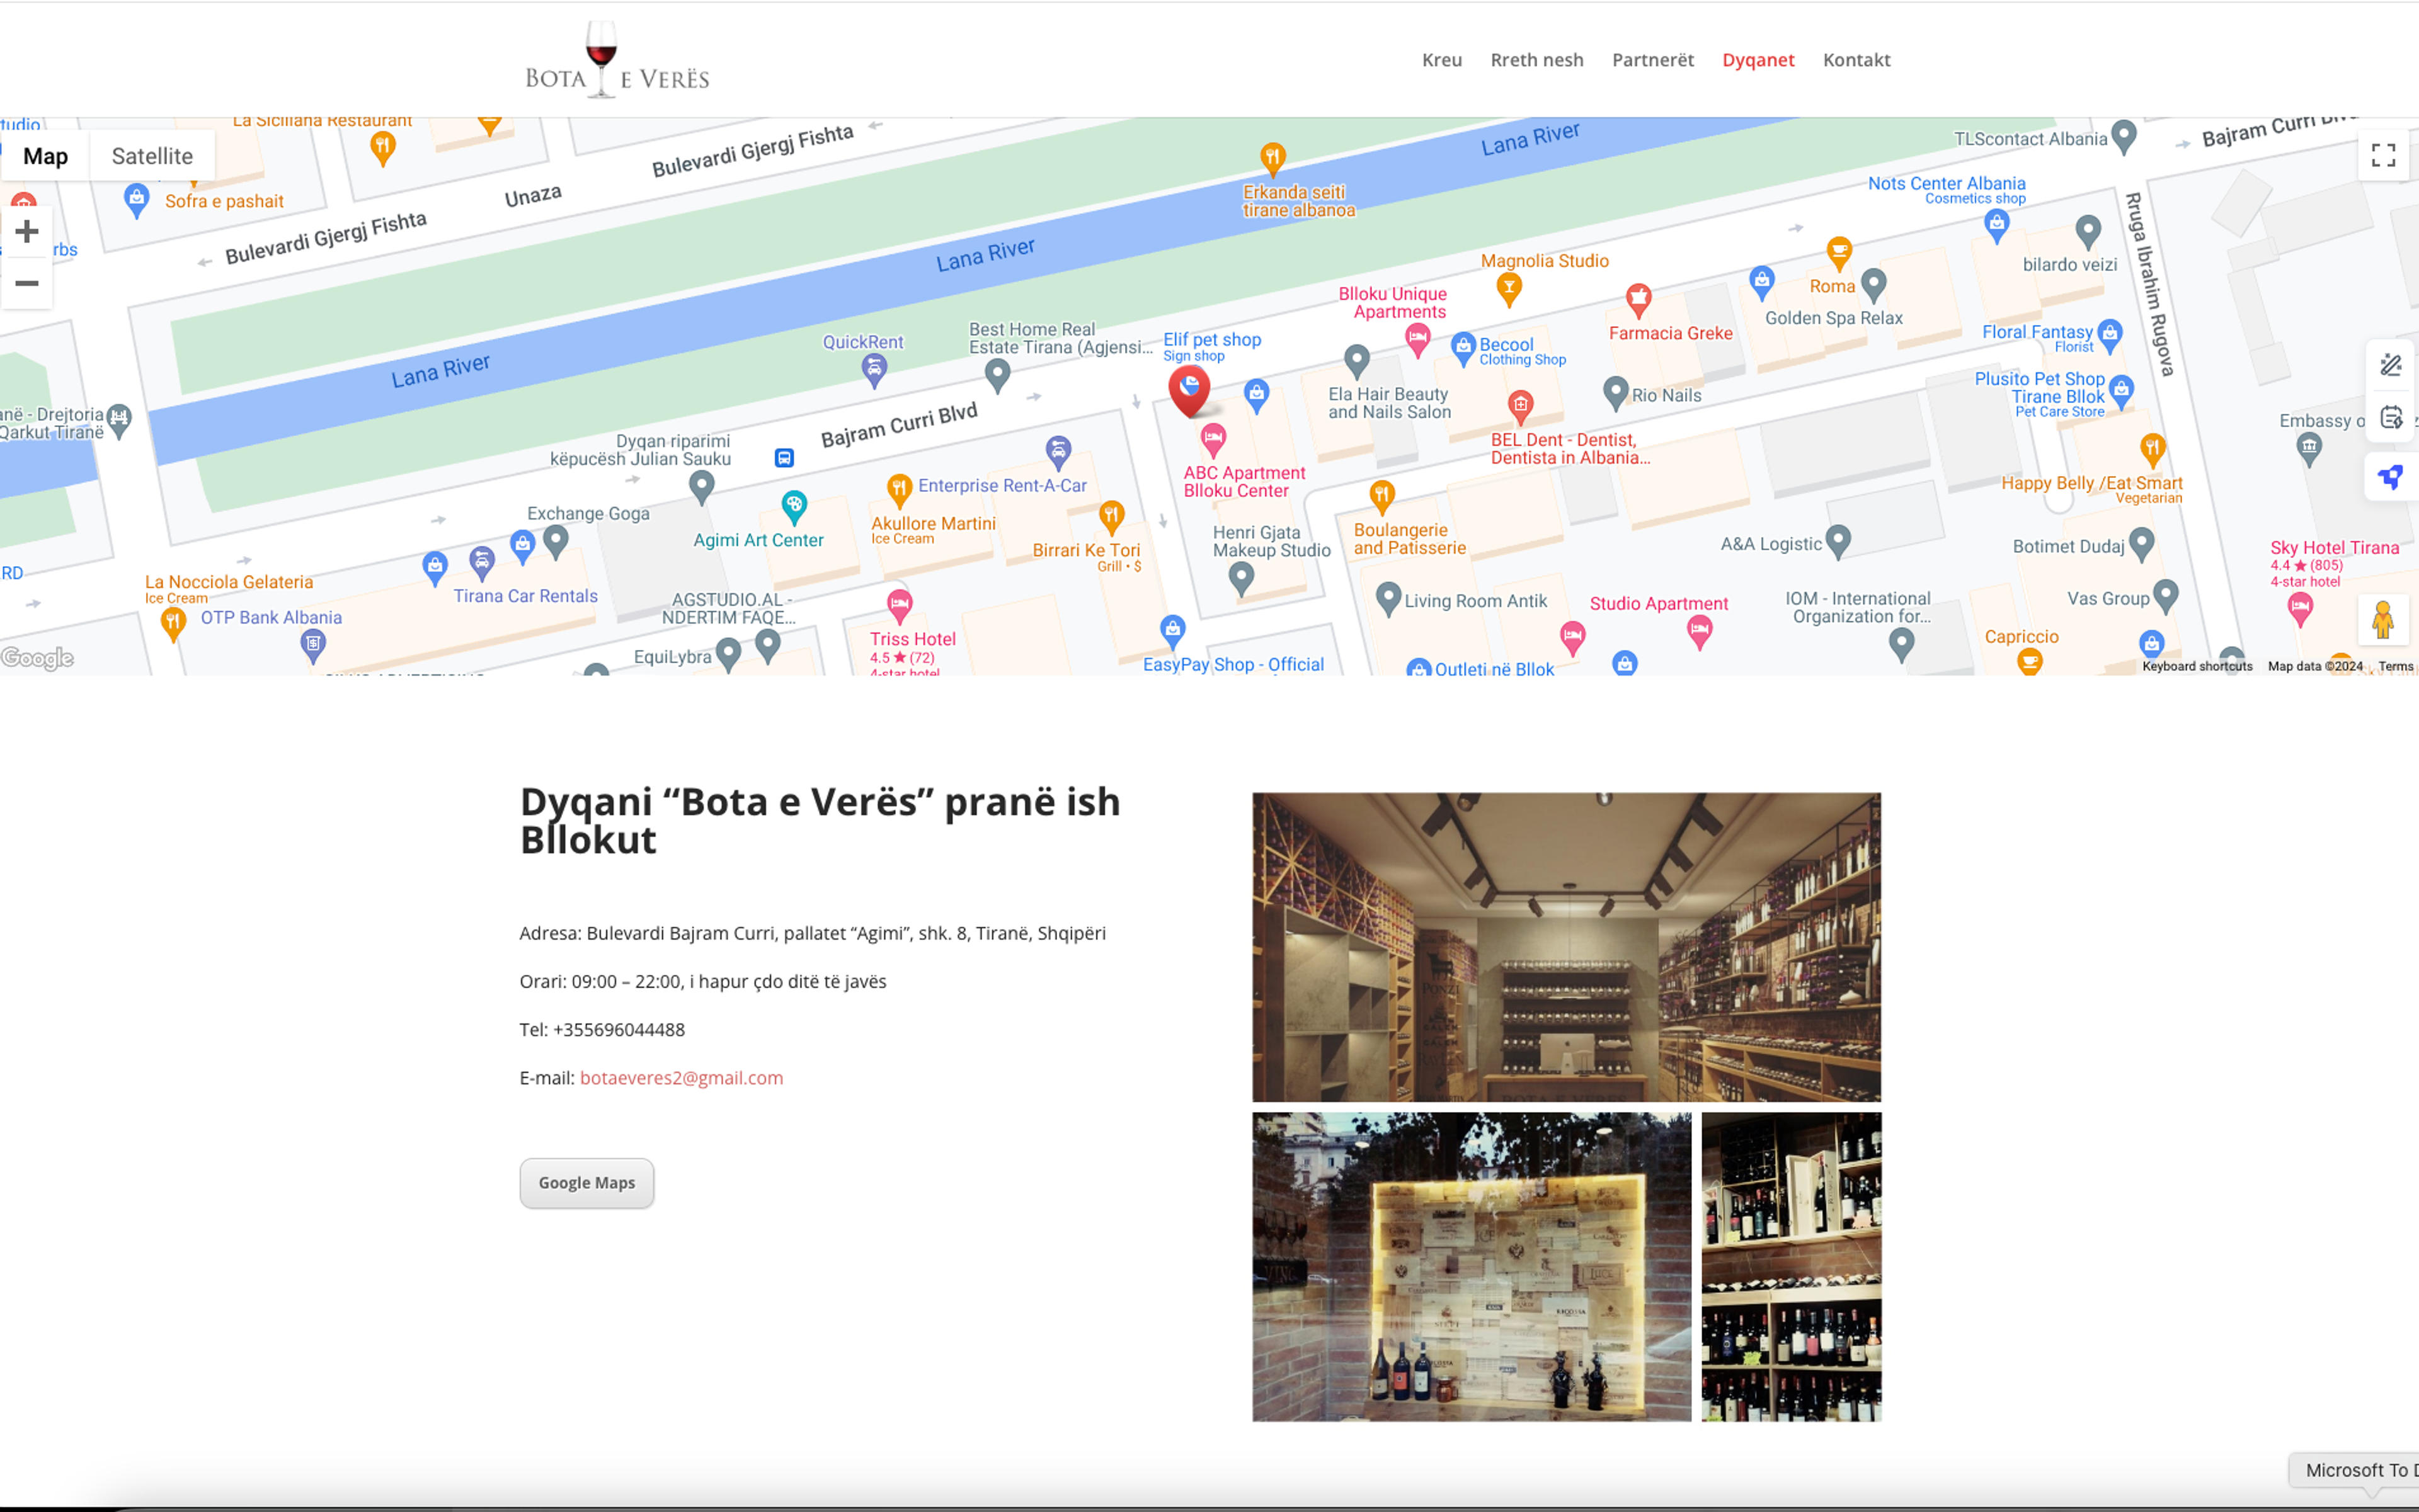The width and height of the screenshot is (2419, 1512).
Task: Click the pen edit icon on right sidebar
Action: pyautogui.click(x=2391, y=365)
